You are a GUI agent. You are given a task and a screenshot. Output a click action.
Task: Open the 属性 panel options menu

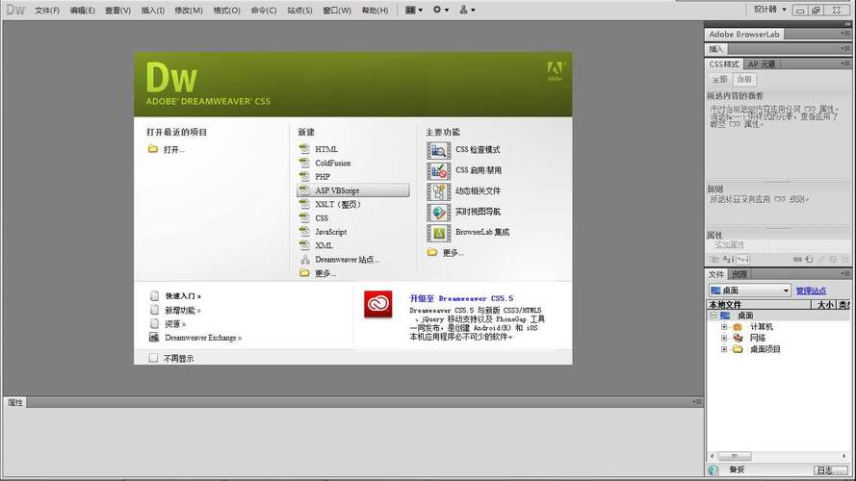click(696, 402)
